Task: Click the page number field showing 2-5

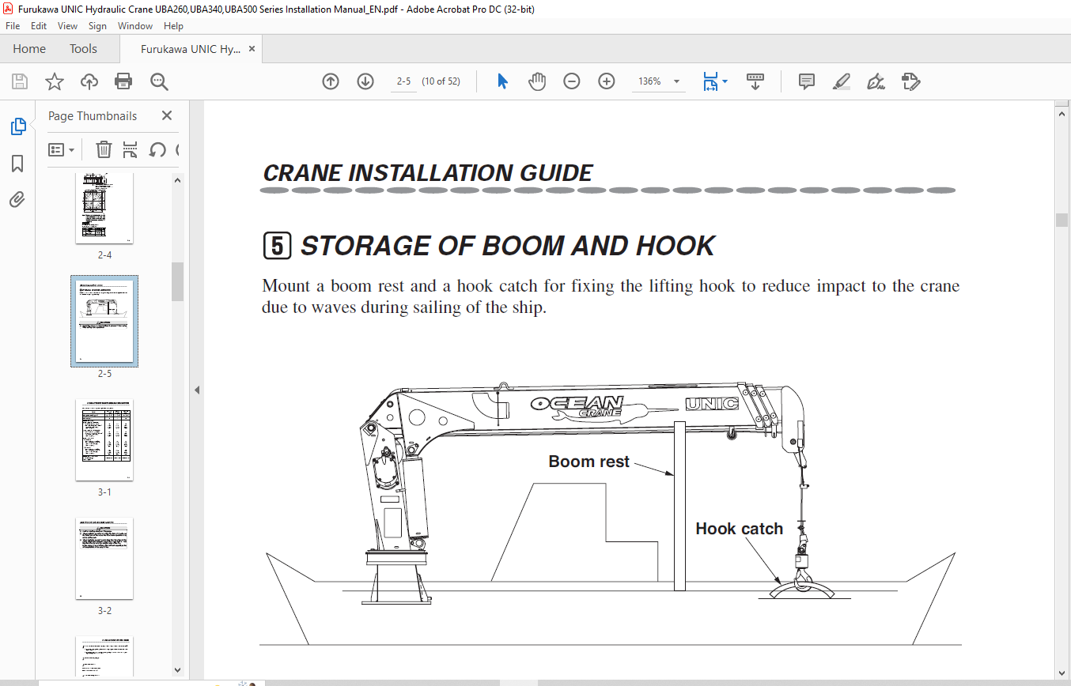Action: [403, 81]
